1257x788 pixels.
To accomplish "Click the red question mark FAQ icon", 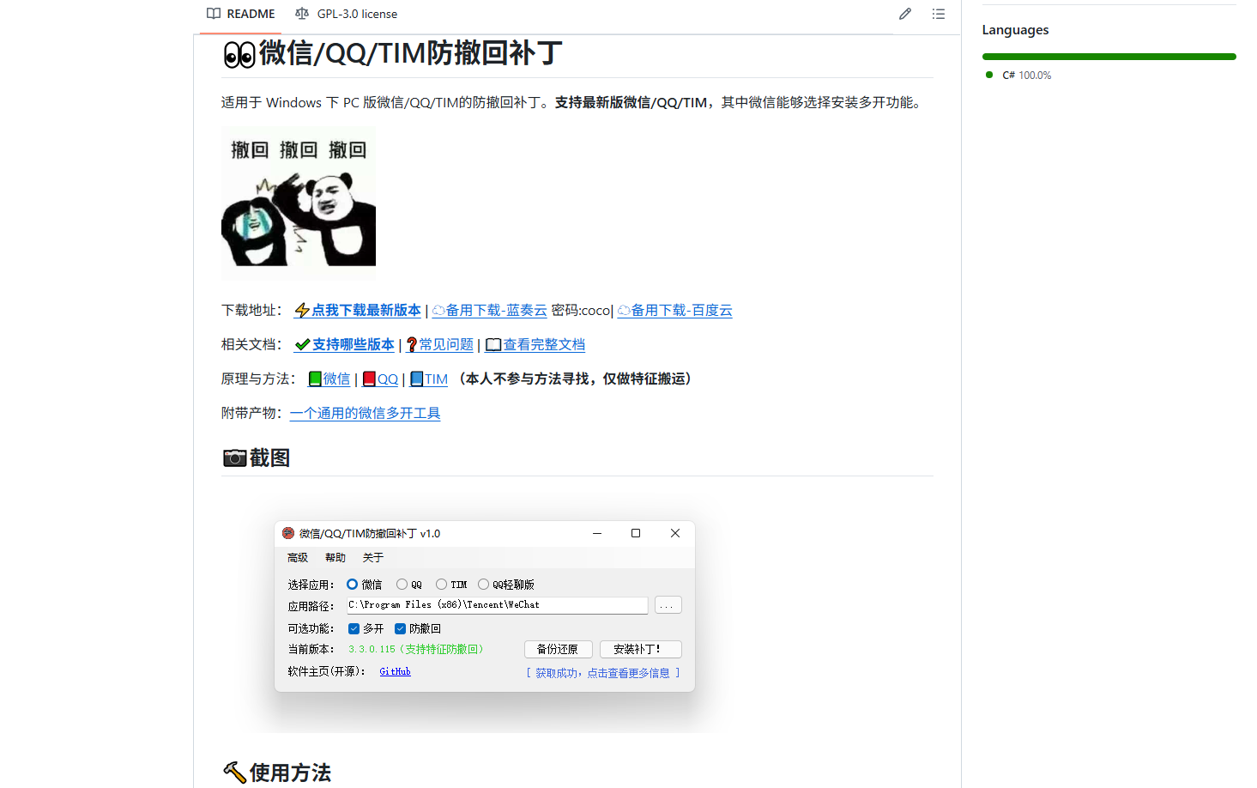I will 412,345.
